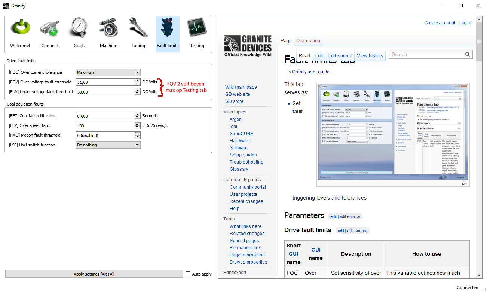Open the Ioni sidebar link
This screenshot has width=487, height=292.
233,127
